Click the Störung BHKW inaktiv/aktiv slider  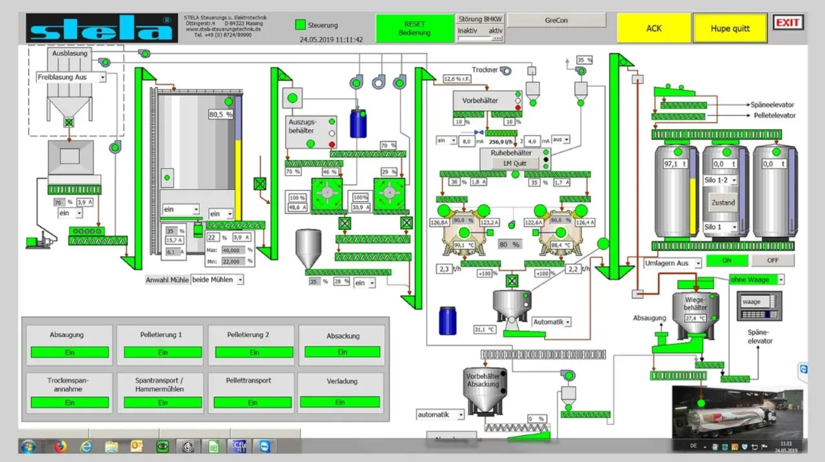click(480, 38)
